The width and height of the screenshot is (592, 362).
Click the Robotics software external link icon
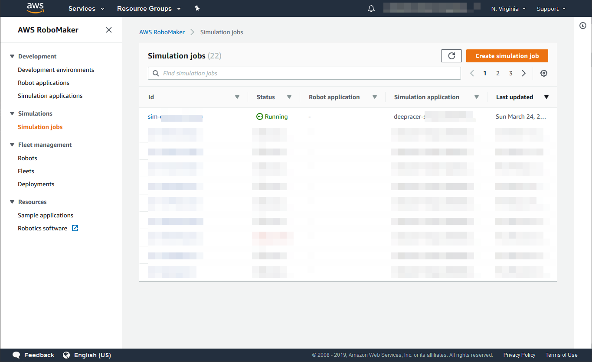pos(75,228)
